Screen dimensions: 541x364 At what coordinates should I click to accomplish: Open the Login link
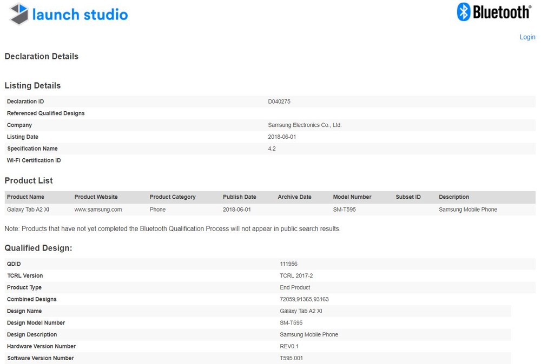(x=527, y=37)
